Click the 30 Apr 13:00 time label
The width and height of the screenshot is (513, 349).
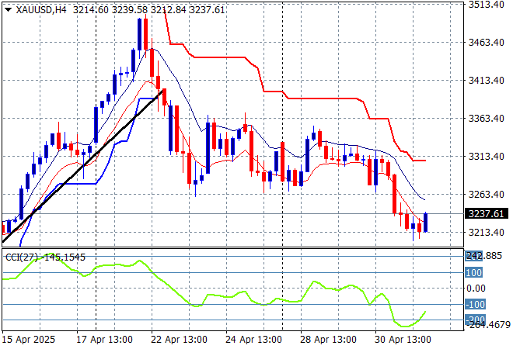click(x=403, y=340)
